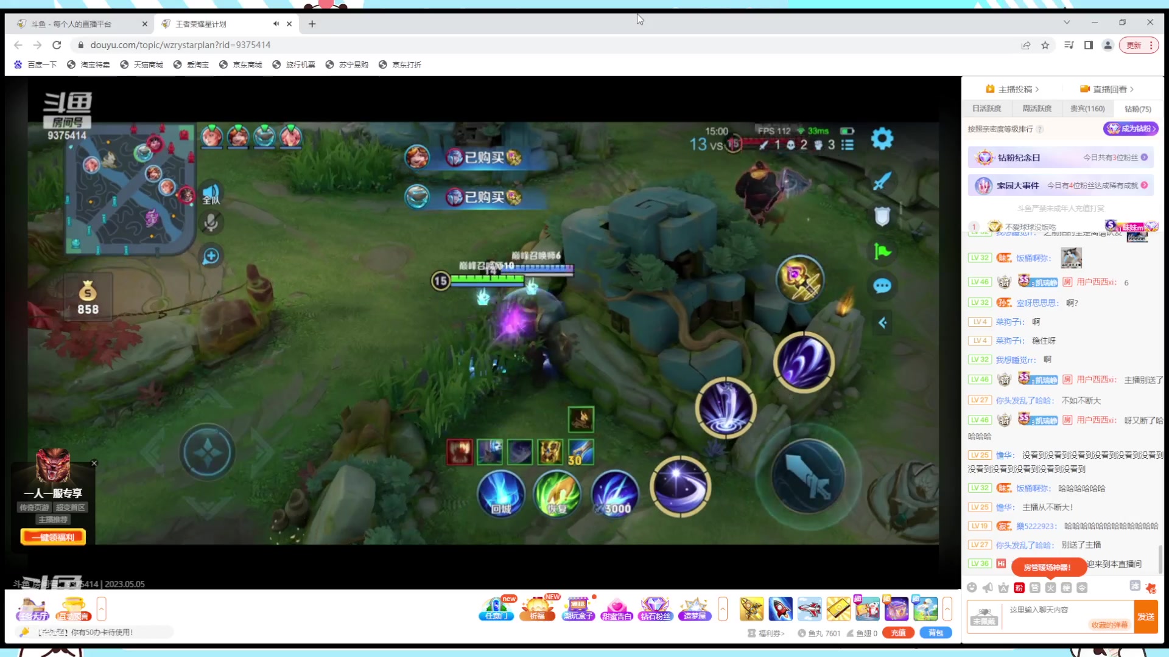The image size is (1169, 657).
Task: Select the airplane gift icon
Action: (x=809, y=608)
